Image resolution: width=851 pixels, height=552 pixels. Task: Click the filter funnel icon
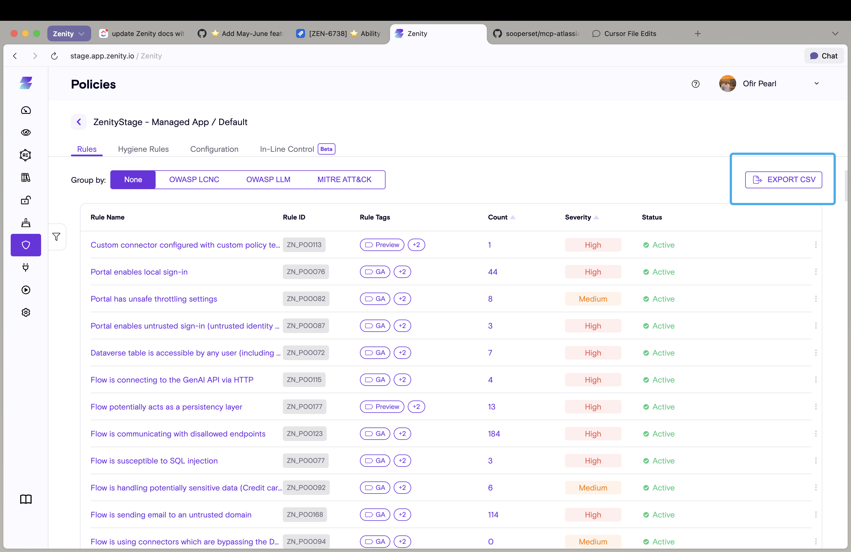click(57, 237)
